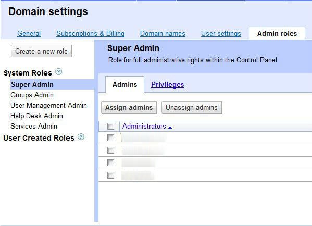Sort by Administrators column header

click(x=144, y=126)
